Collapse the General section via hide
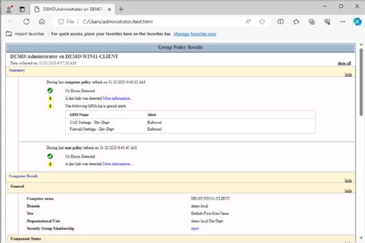Image resolution: width=365 pixels, height=243 pixels. pyautogui.click(x=348, y=190)
